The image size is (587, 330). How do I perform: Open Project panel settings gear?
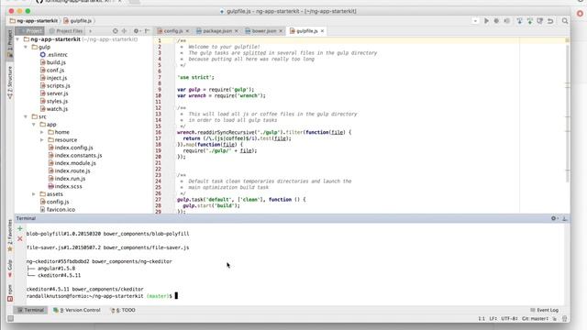click(137, 31)
